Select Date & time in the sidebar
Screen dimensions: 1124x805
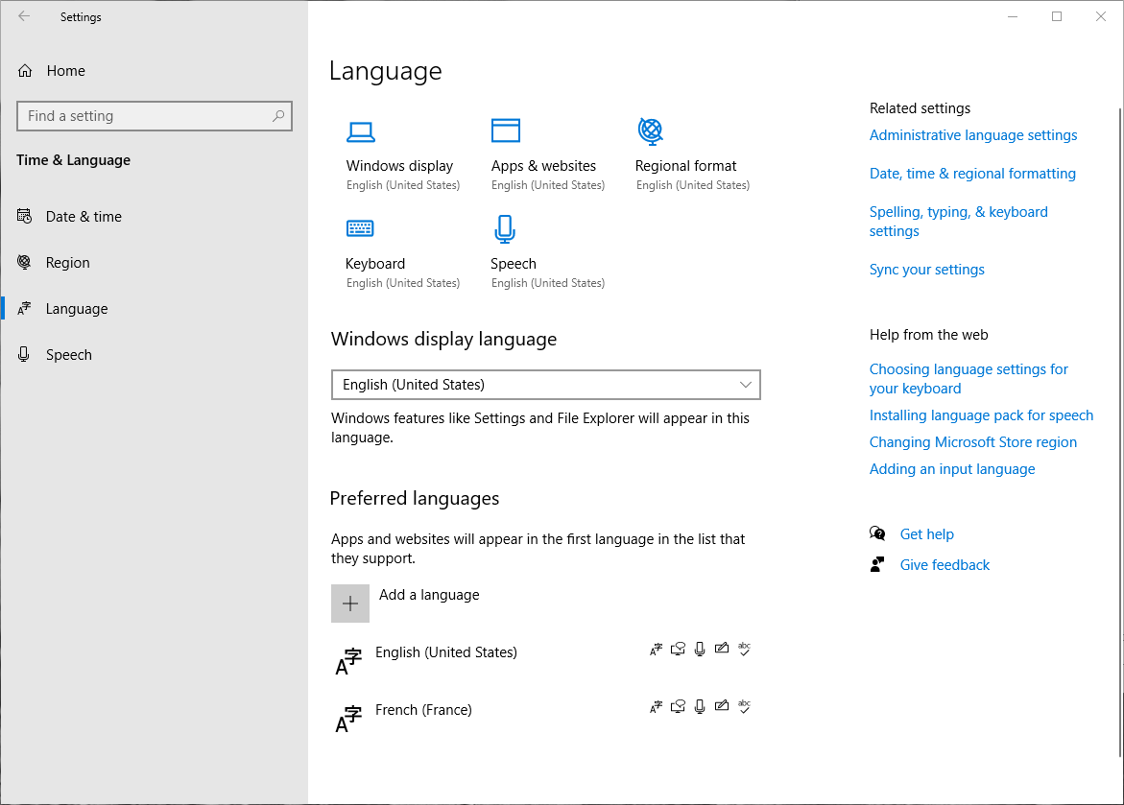tap(83, 216)
